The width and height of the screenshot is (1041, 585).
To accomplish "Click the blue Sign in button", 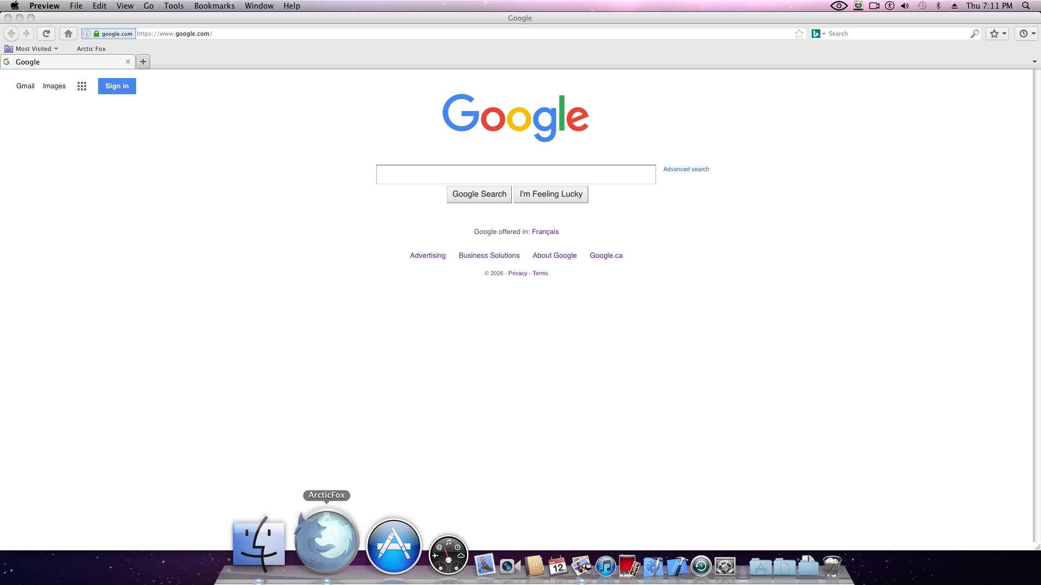I will [117, 86].
